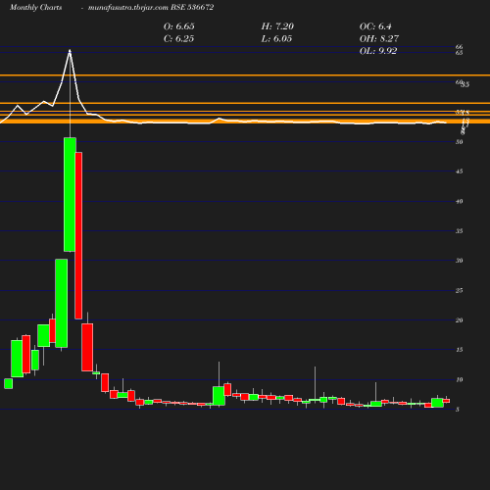Click the 25 price axis label
This screenshot has width=490, height=490.
459,290
